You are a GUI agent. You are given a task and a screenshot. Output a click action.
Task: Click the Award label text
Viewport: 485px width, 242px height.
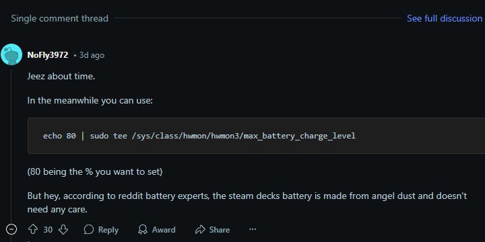[164, 230]
